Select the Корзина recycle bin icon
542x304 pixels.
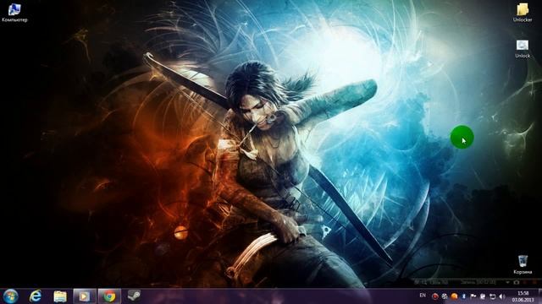523,264
